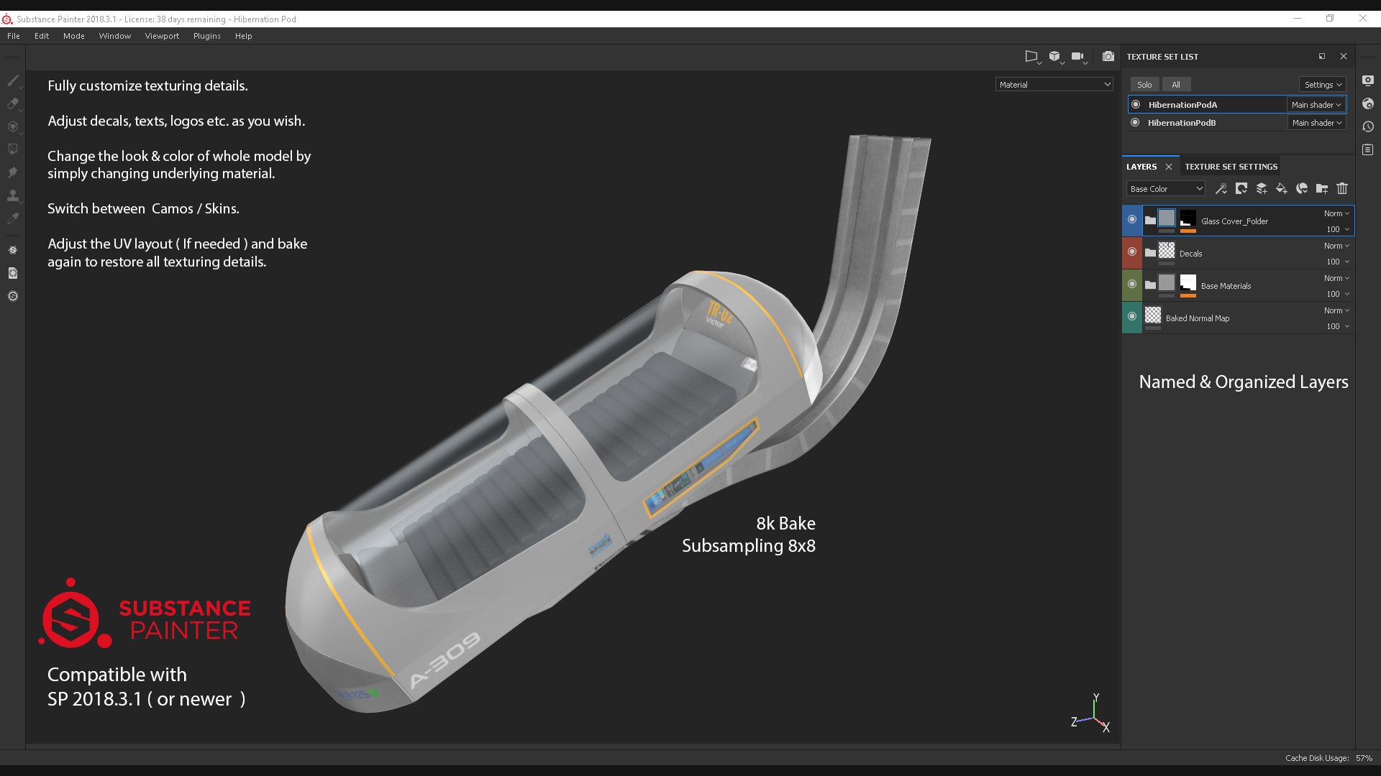Click the Add fill layer bucket icon
The height and width of the screenshot is (776, 1381).
tap(1282, 188)
